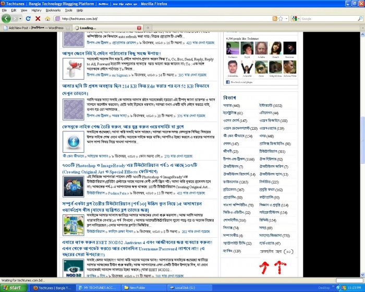Open the back/forward history dropdown arrow
The width and height of the screenshot is (365, 292).
(x=20, y=19)
